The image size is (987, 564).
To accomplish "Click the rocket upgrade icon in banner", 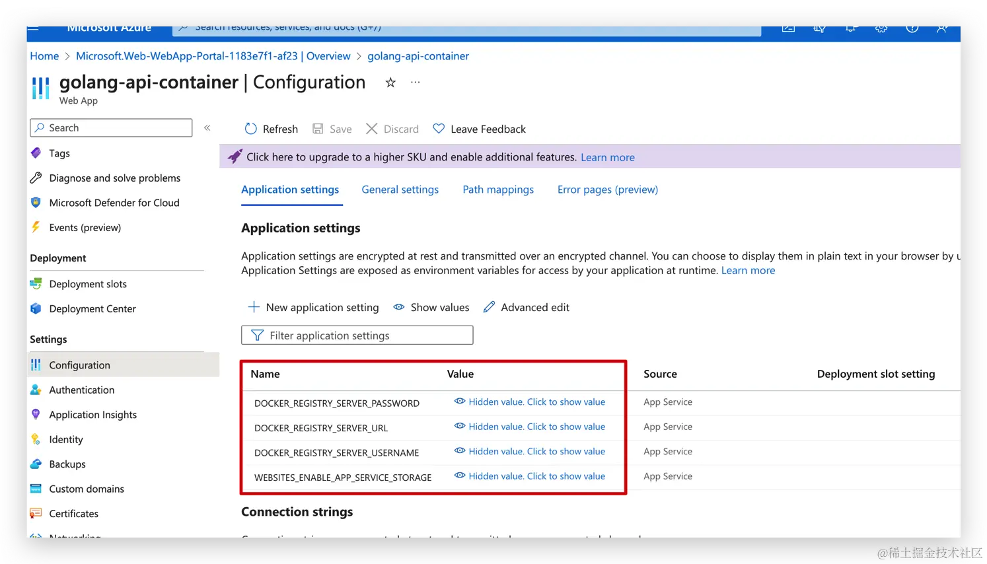I will coord(235,157).
